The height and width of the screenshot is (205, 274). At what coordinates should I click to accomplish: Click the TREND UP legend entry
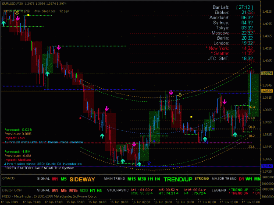[x=238, y=190]
